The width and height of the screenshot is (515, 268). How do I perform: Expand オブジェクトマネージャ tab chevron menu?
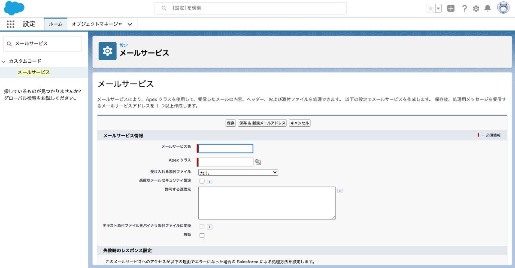tap(130, 24)
